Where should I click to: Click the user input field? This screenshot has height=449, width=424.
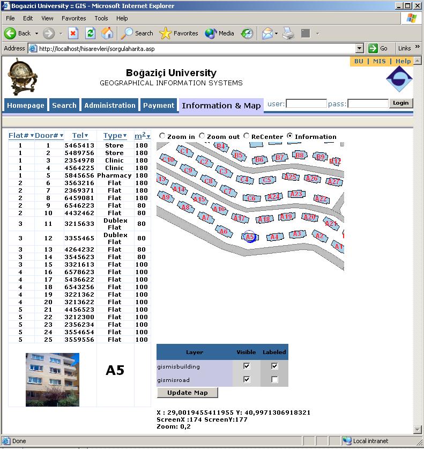[x=306, y=104]
